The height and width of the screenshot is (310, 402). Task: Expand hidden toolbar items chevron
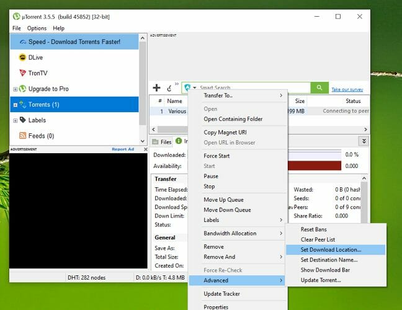coord(177,84)
